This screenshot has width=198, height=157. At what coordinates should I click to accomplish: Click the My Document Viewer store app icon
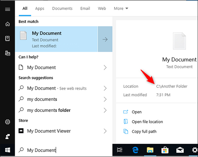21,131
